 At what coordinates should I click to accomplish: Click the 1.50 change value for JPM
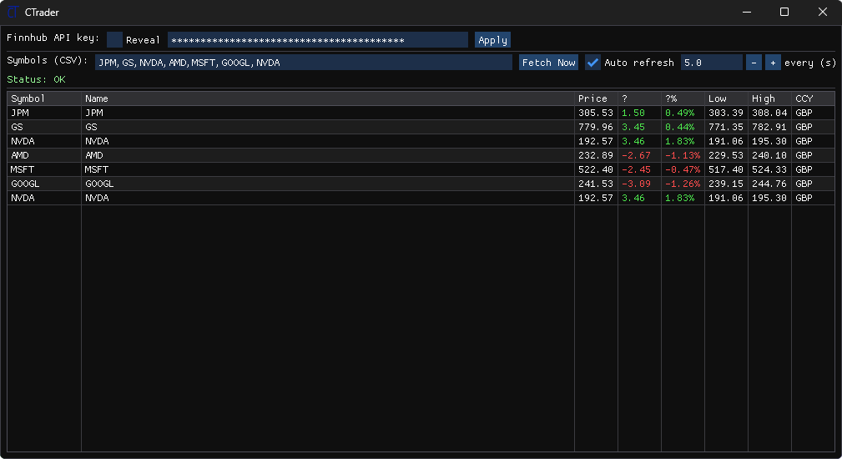tap(633, 113)
